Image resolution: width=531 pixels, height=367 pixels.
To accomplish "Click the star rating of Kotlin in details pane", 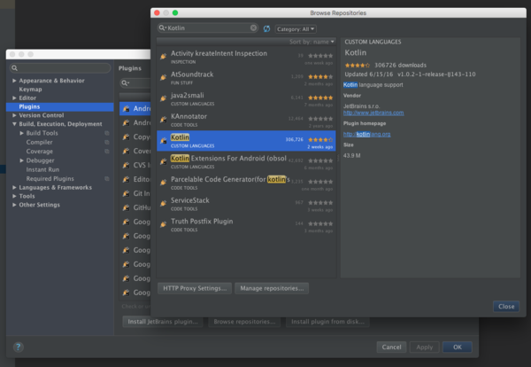I will (358, 65).
